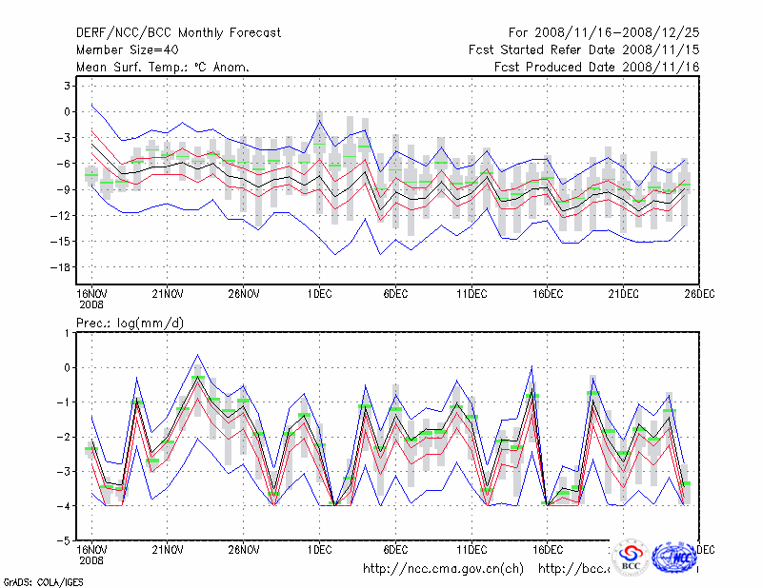Screen dimensions: 762x588
Task: Click 26NOV tick below precipitation chart
Action: click(244, 550)
